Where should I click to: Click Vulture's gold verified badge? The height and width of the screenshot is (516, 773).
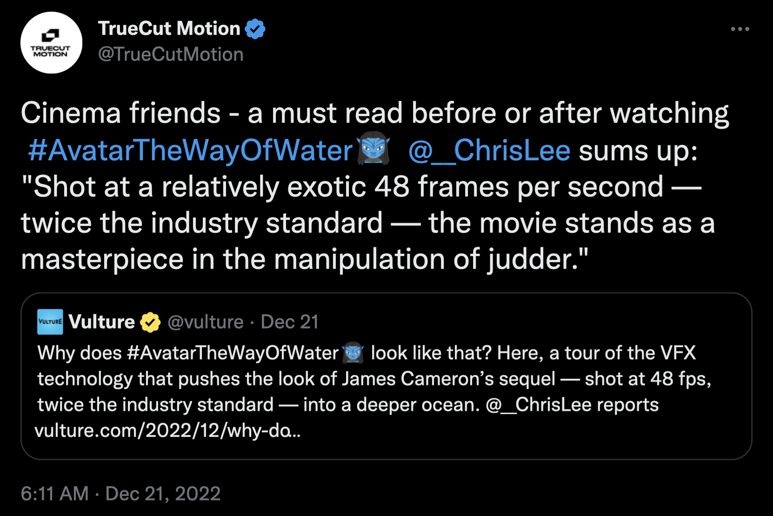click(150, 322)
